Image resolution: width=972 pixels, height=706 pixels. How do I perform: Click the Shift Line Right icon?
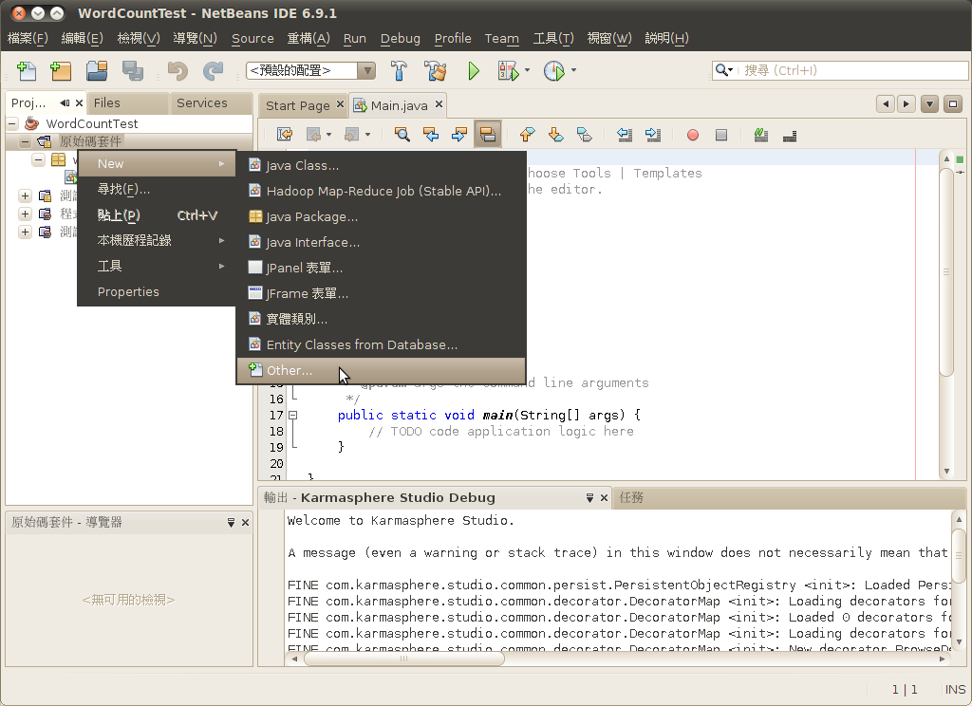(x=653, y=134)
